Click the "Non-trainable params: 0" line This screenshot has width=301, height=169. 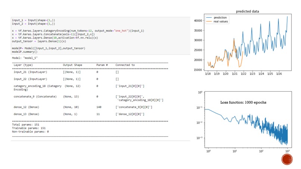click(x=30, y=131)
